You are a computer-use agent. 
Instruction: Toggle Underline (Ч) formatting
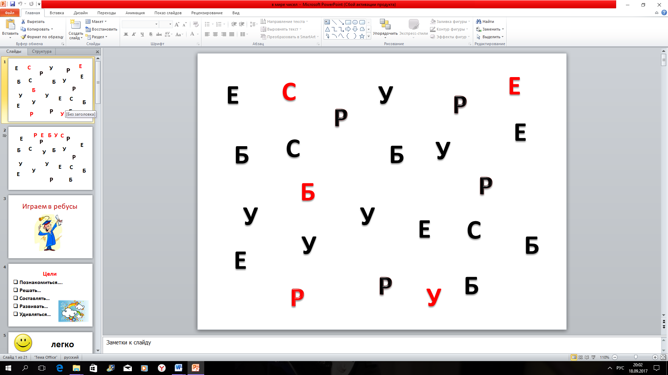pyautogui.click(x=142, y=34)
